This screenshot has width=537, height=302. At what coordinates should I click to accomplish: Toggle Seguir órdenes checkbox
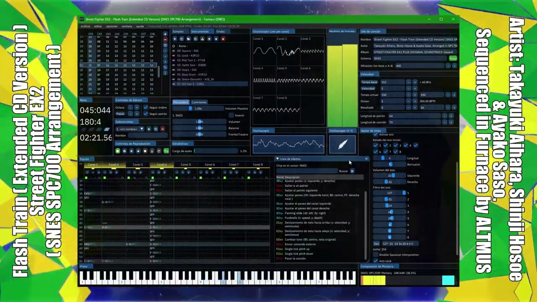[146, 107]
